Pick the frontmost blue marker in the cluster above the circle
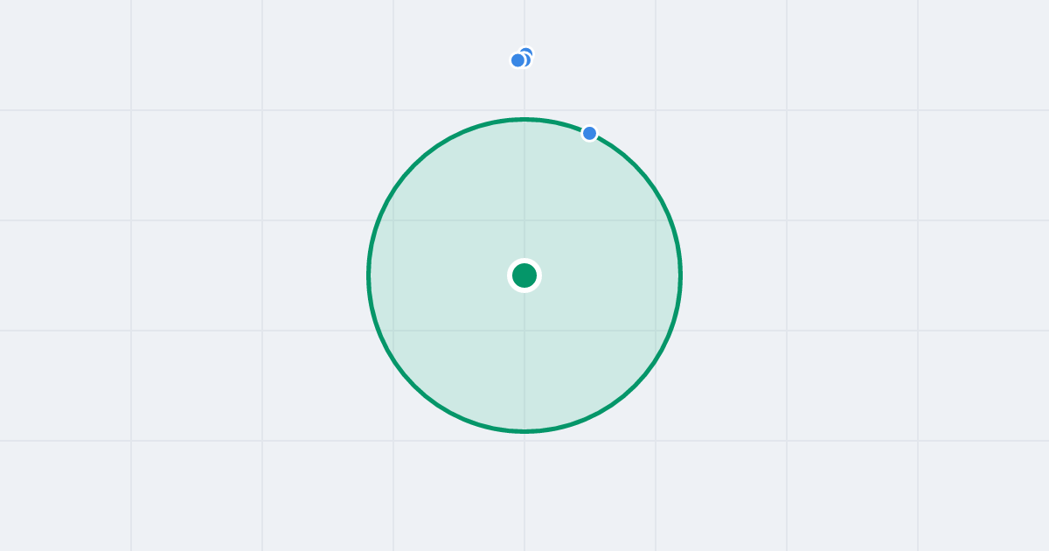This screenshot has height=551, width=1049. [x=518, y=60]
